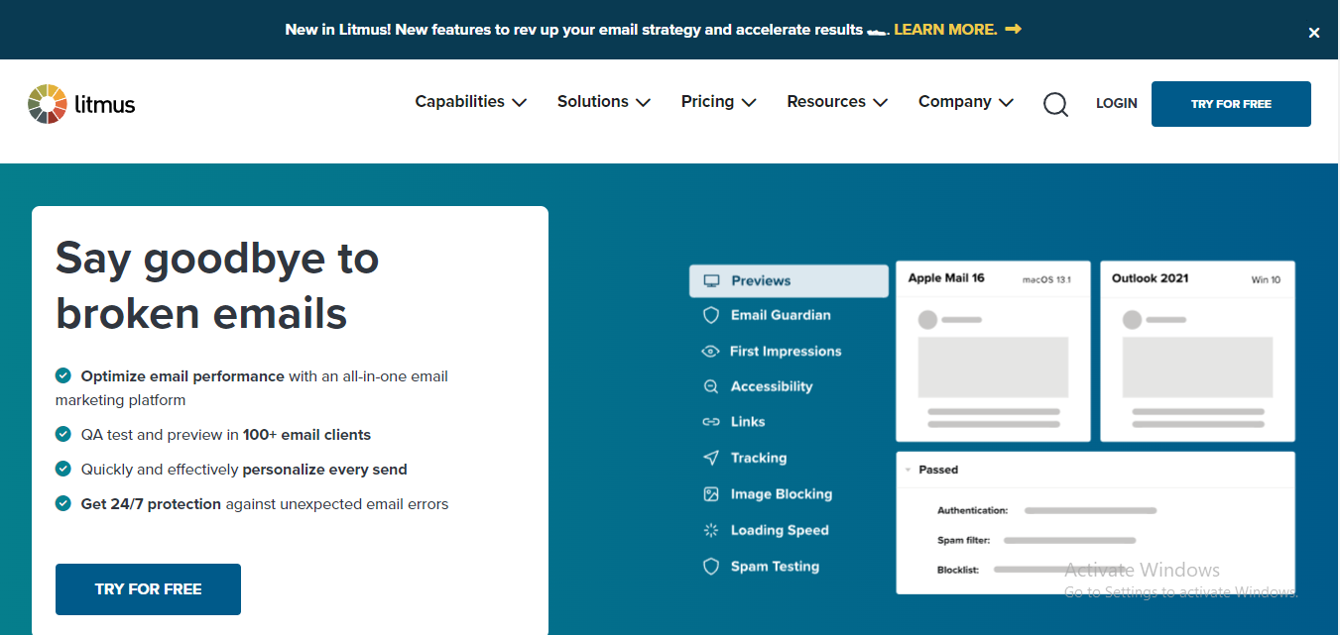The width and height of the screenshot is (1340, 635).
Task: Click the Spam filter result bar
Action: click(x=1069, y=541)
